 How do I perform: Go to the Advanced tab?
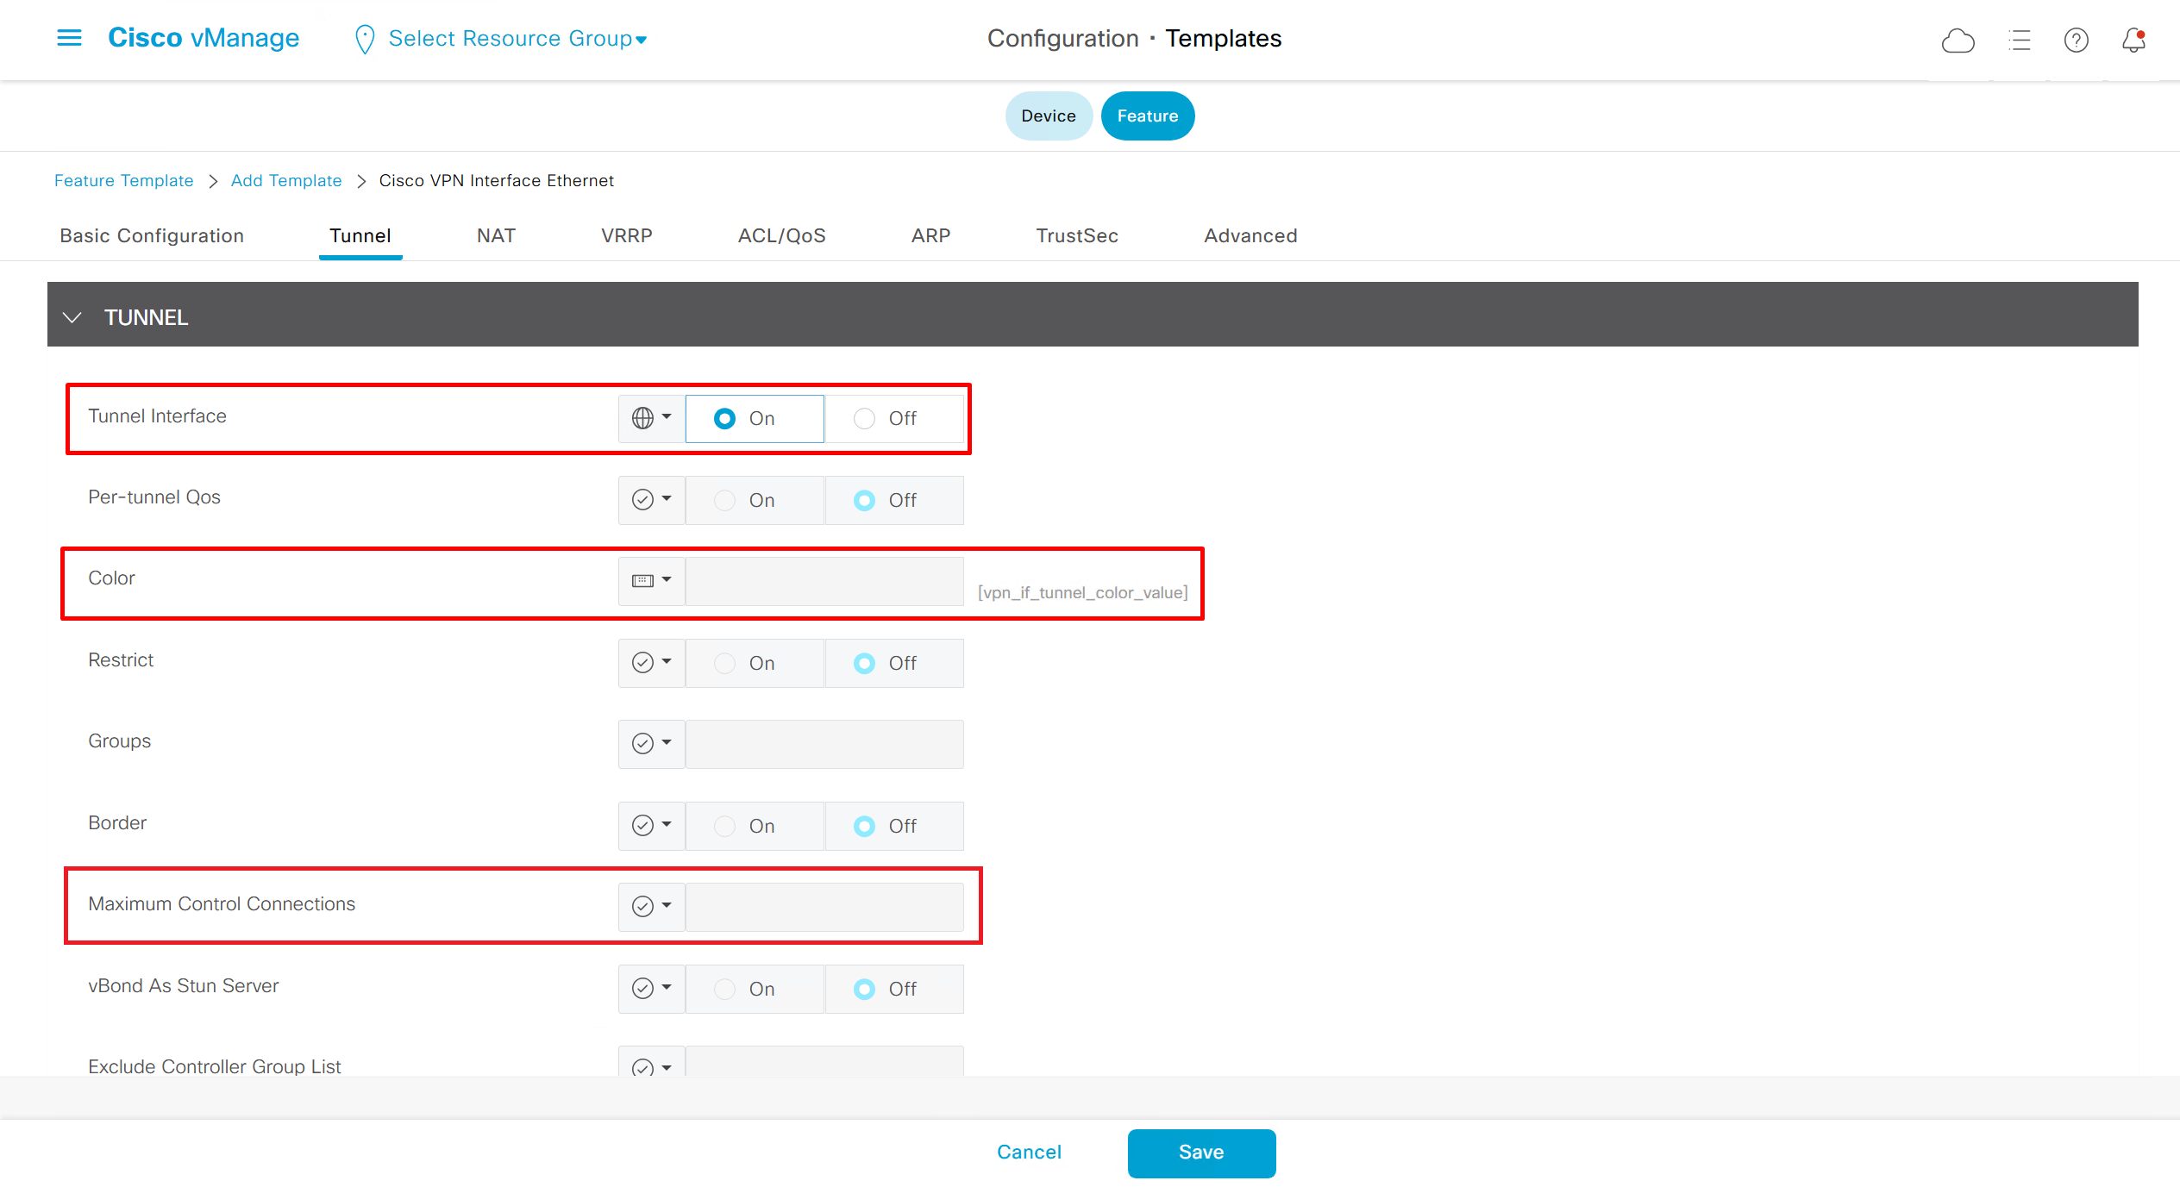[1250, 235]
